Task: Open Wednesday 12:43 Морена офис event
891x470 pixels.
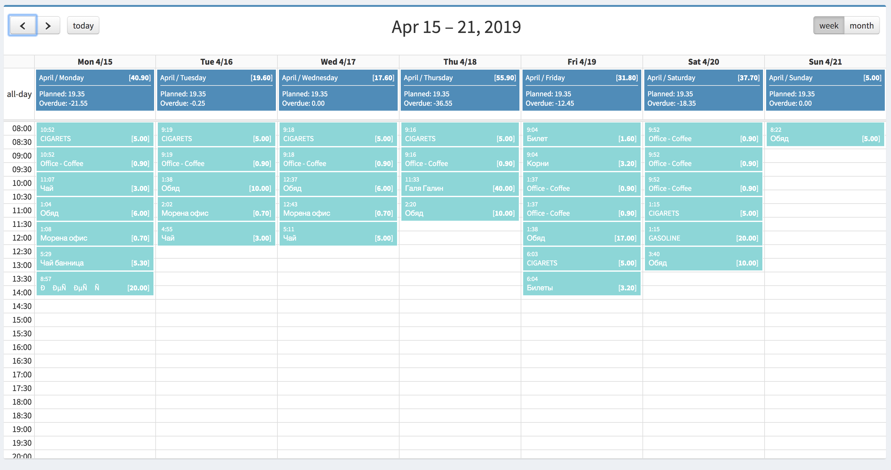Action: [338, 209]
